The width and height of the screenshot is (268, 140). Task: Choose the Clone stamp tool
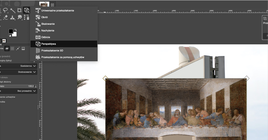pos(13,18)
